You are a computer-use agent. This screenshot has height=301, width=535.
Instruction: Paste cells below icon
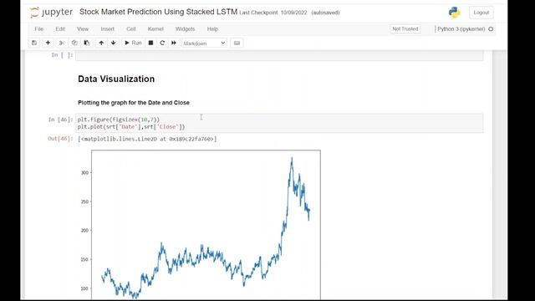87,43
